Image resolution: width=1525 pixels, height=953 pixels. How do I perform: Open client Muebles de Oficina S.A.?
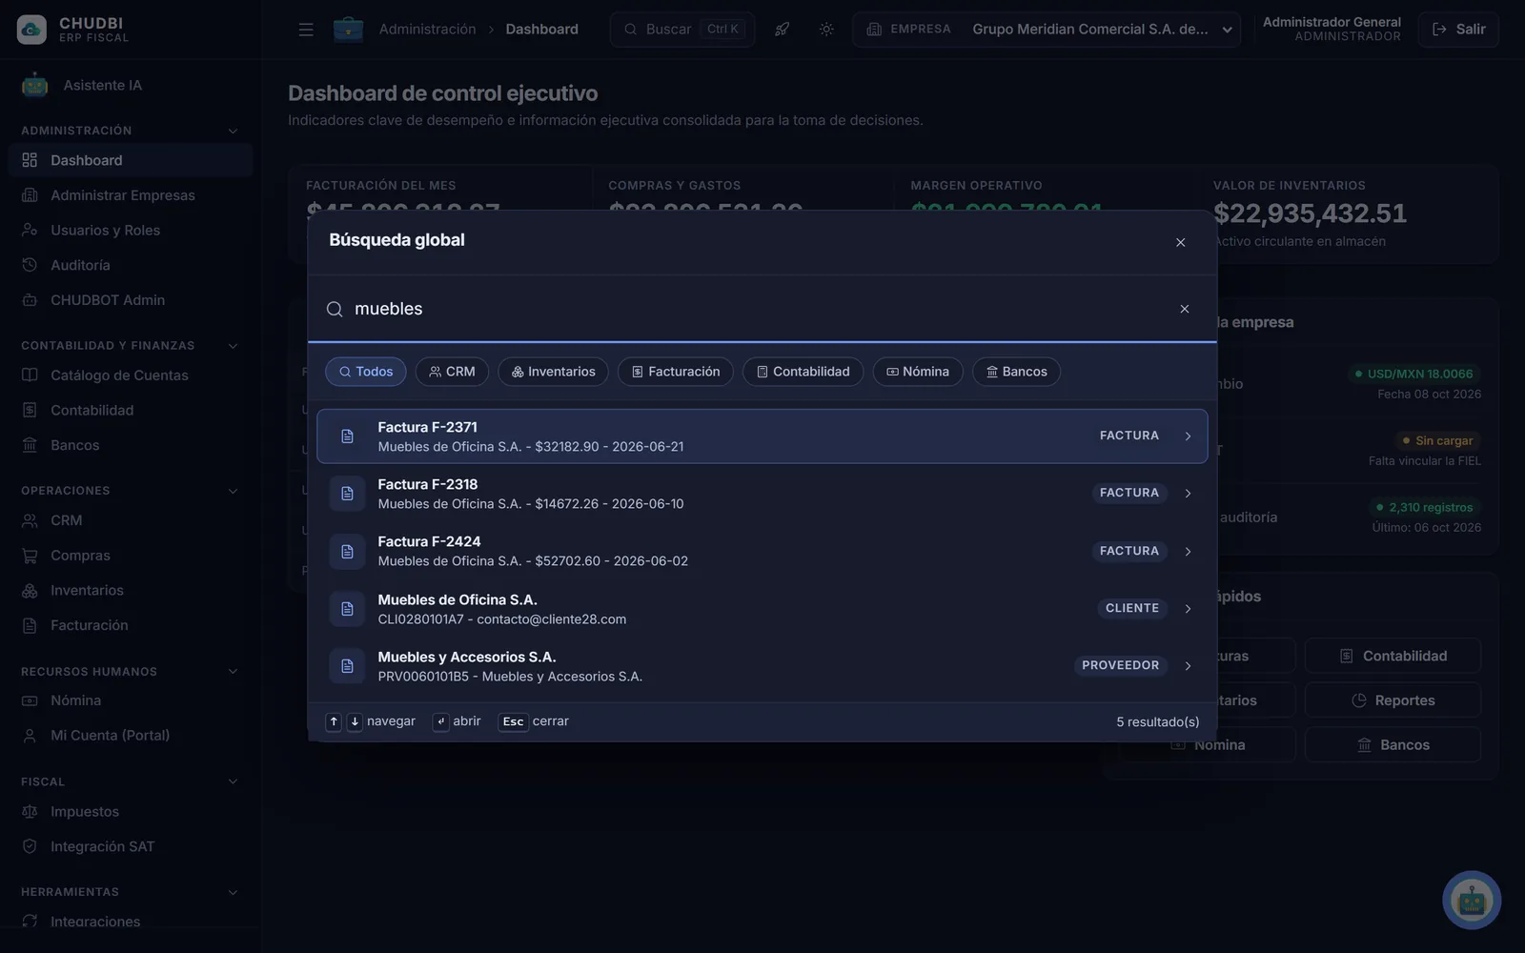pyautogui.click(x=762, y=609)
